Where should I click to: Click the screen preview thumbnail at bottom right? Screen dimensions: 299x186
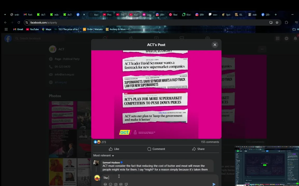click(267, 166)
